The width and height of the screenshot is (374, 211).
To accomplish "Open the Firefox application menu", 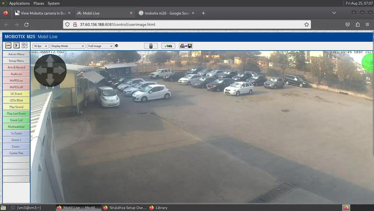I will tap(367, 24).
